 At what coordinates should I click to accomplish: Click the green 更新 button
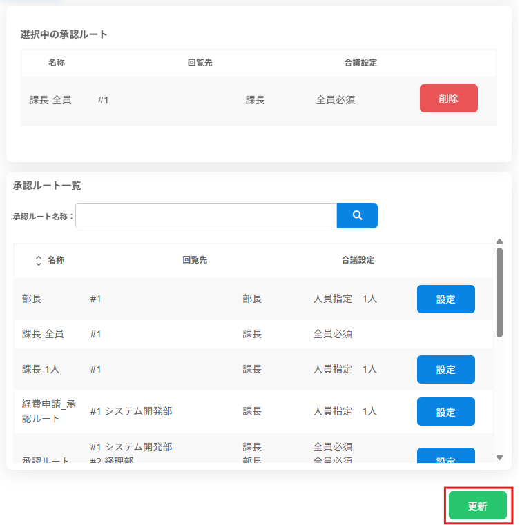pos(477,506)
